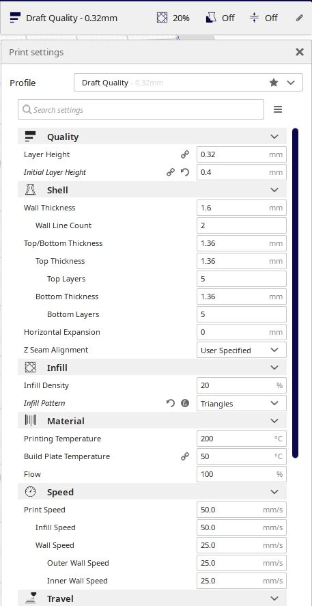This screenshot has width=312, height=606.
Task: Click Draft Quality - 0.32mm header text
Action: coord(72,18)
